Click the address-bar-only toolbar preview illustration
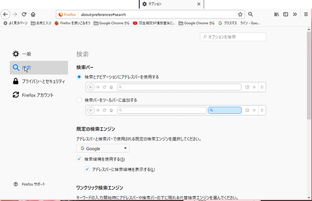The height and width of the screenshot is (201, 312). click(x=176, y=87)
